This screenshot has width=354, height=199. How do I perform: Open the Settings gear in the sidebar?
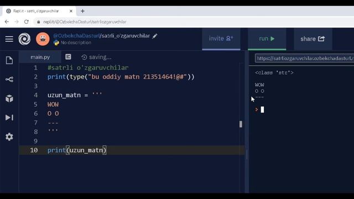[9, 137]
